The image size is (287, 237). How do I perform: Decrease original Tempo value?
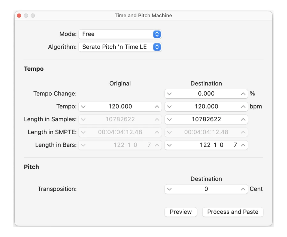coord(83,107)
